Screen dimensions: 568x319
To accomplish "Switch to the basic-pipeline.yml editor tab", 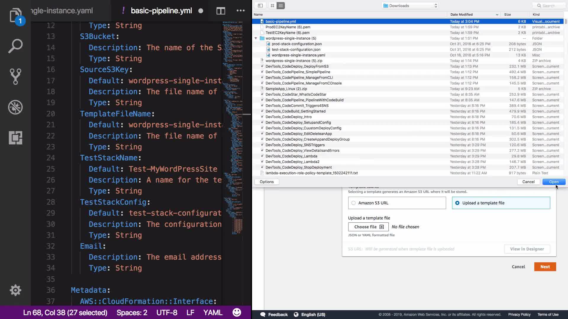I will 161,11.
